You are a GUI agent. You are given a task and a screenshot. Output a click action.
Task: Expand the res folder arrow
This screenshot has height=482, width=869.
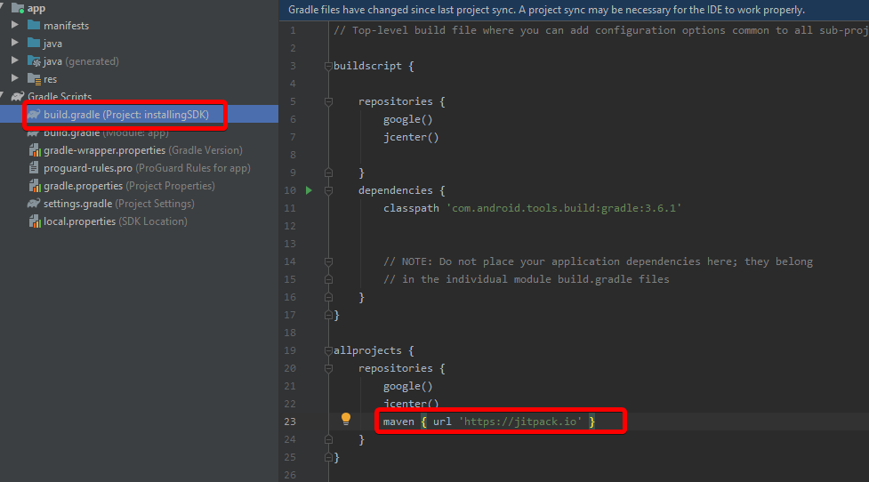pos(15,79)
